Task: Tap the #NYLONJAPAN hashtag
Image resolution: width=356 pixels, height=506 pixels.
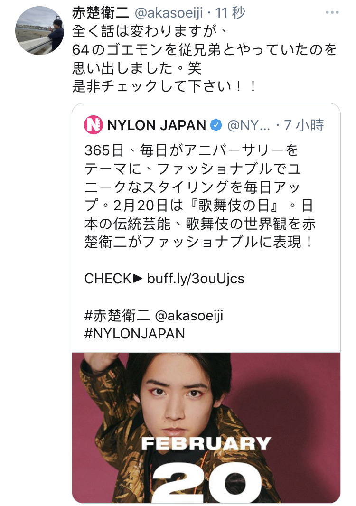Action: click(x=135, y=334)
